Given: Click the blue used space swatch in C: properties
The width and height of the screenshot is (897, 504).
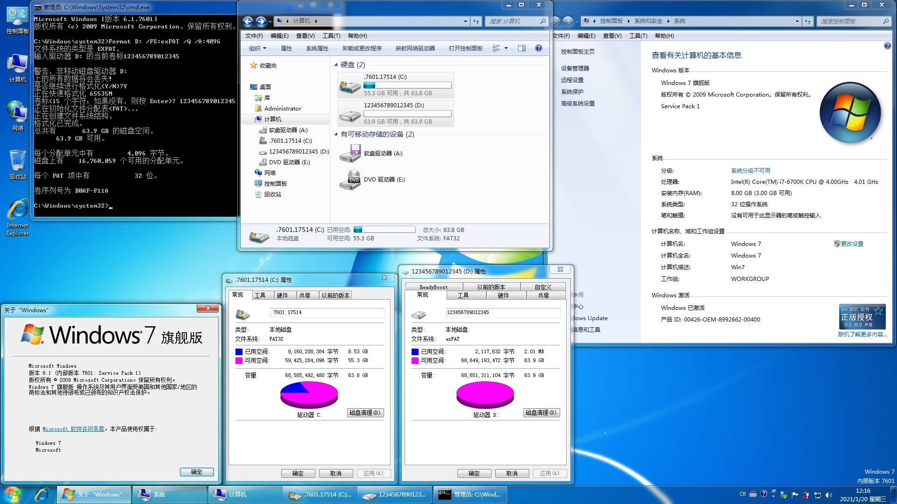Looking at the screenshot, I should click(239, 352).
